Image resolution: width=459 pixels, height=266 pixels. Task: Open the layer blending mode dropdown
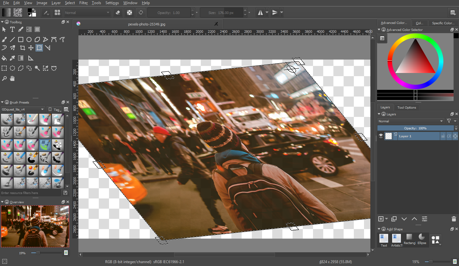[411, 121]
